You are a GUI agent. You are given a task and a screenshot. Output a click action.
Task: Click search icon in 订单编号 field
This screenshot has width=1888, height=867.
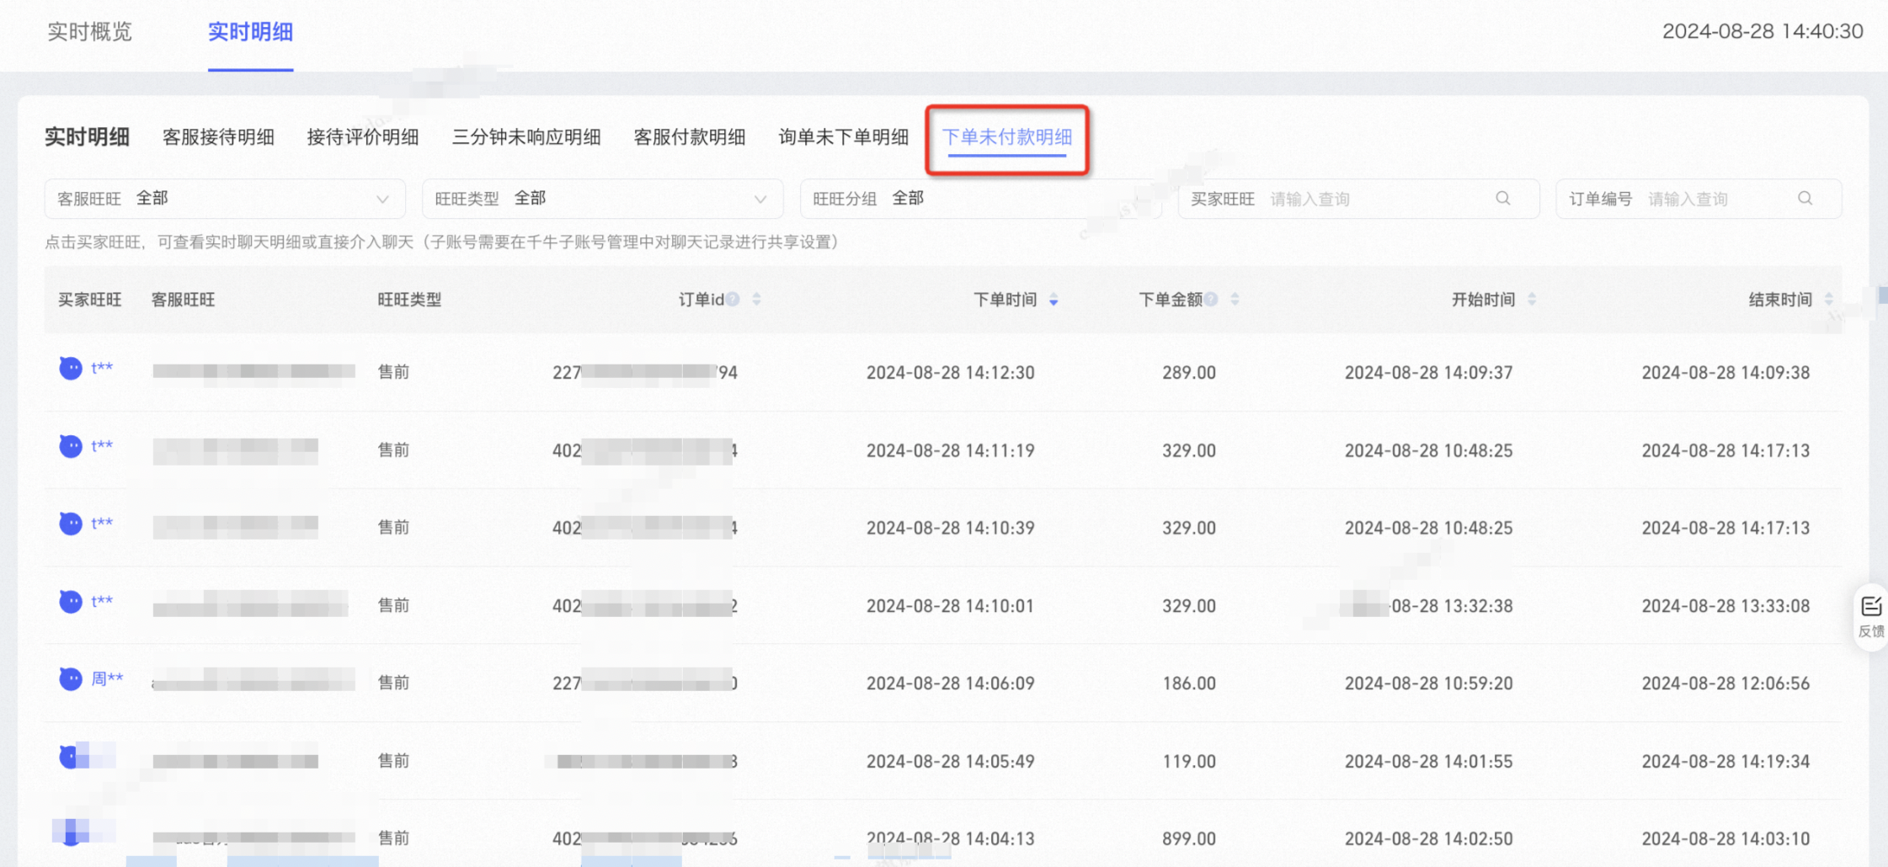1805,199
